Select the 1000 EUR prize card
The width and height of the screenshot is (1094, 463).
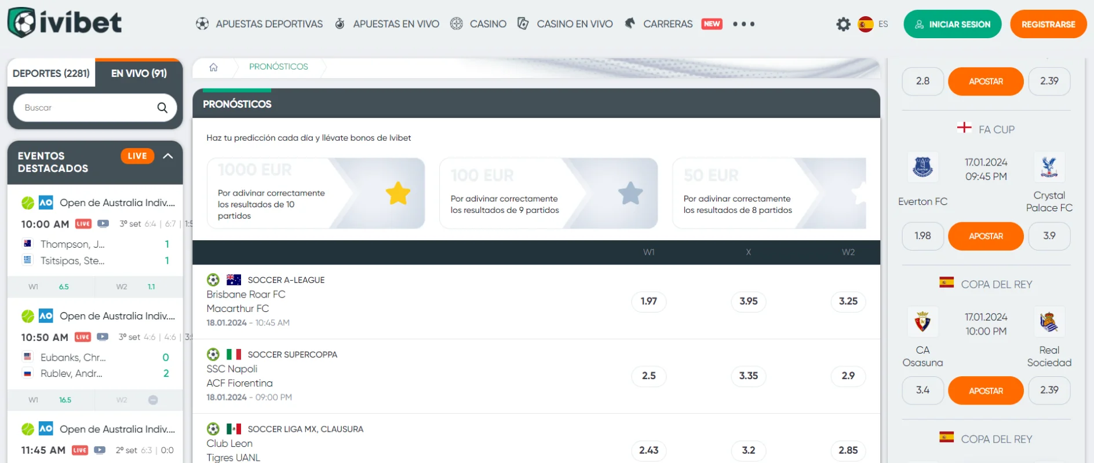pyautogui.click(x=316, y=193)
